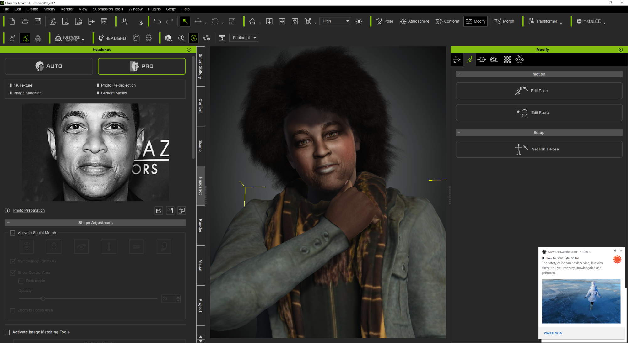Open the Photoreal shader dropdown
This screenshot has width=628, height=343.
(x=244, y=38)
